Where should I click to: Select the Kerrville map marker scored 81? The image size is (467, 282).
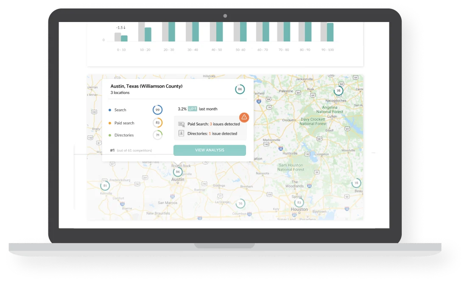tap(105, 185)
